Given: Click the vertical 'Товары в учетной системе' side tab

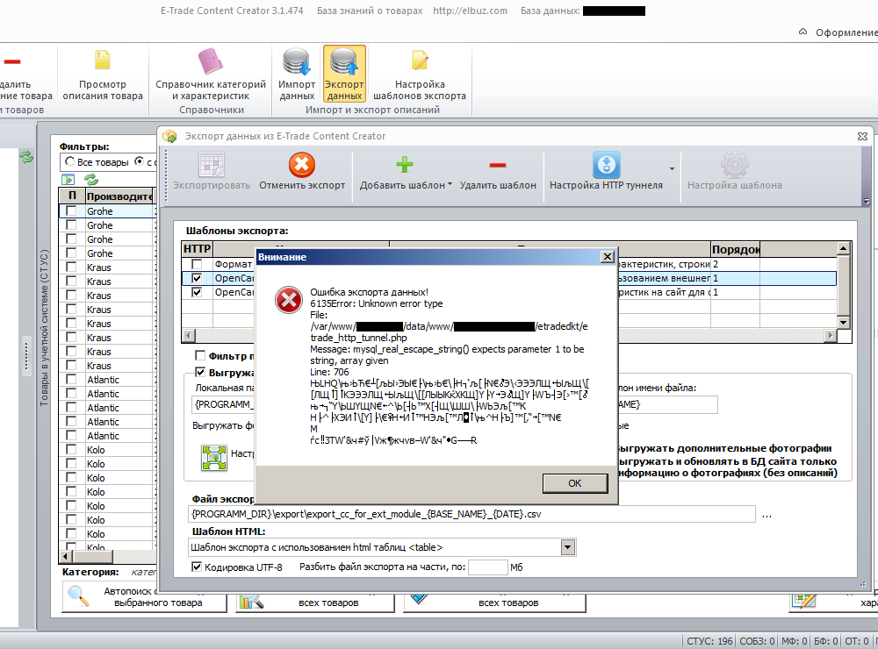Looking at the screenshot, I should pos(44,327).
